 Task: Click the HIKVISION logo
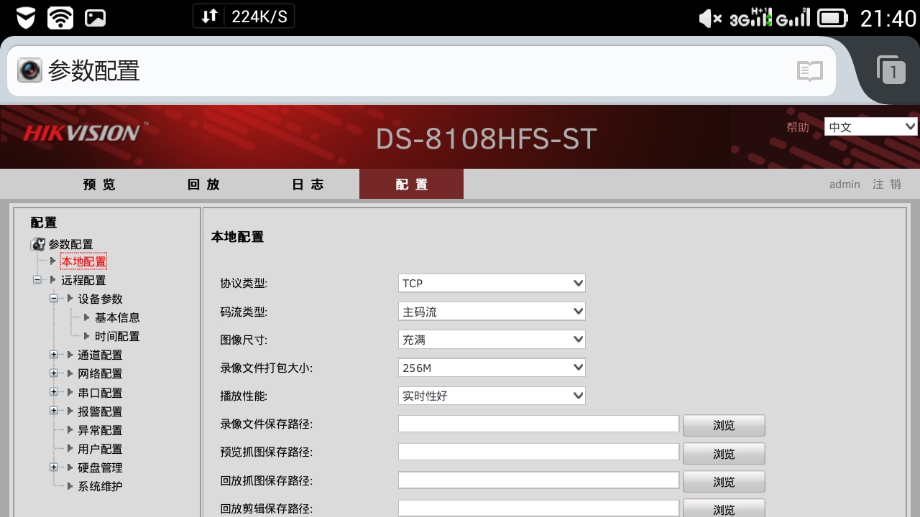coord(81,132)
